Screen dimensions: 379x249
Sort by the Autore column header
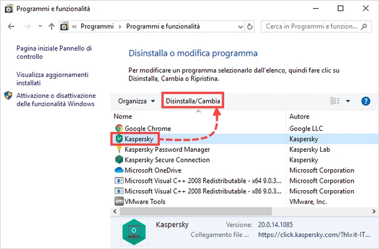pyautogui.click(x=299, y=116)
